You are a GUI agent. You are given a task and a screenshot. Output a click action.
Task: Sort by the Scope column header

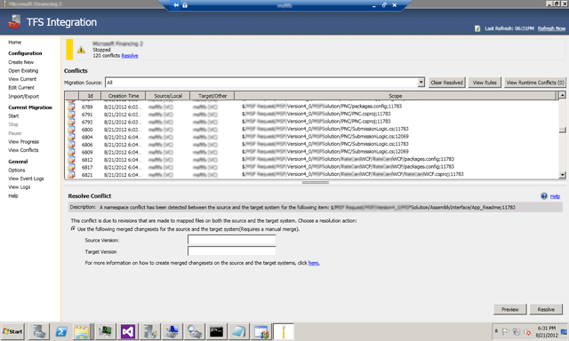coord(395,96)
